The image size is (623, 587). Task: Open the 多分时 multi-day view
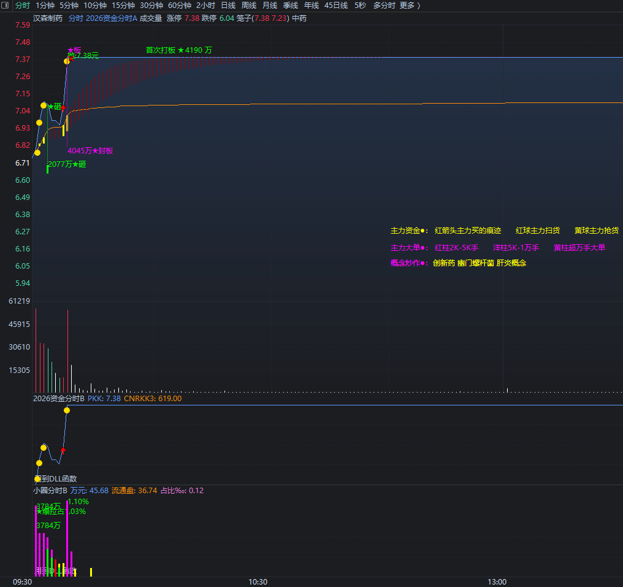pyautogui.click(x=384, y=5)
